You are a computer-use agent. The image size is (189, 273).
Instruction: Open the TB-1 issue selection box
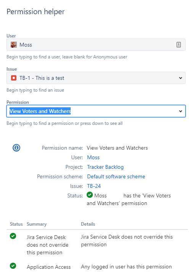pyautogui.click(x=96, y=78)
